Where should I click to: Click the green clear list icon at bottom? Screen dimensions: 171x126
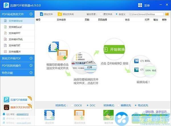tap(108, 115)
